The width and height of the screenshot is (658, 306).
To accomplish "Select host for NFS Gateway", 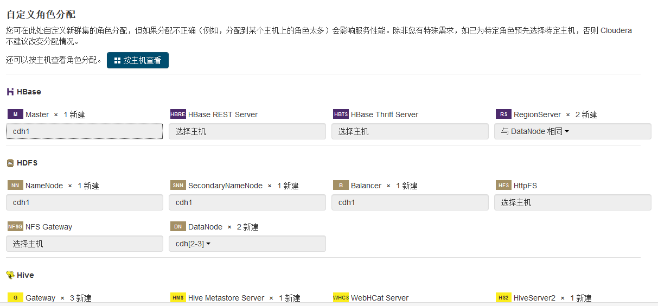I will point(85,244).
